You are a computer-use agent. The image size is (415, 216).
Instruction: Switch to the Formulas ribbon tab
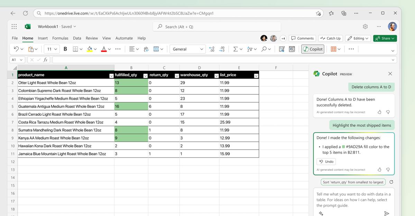[x=60, y=38]
